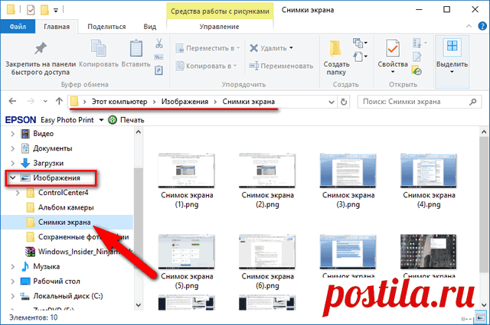Expand the ControlCenter4 folder node
Screen dimensions: 490x325
tap(18, 193)
